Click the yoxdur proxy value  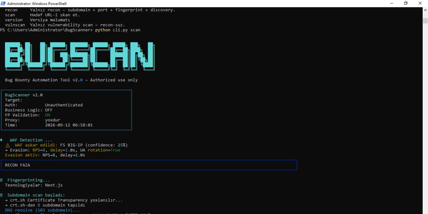coord(52,120)
